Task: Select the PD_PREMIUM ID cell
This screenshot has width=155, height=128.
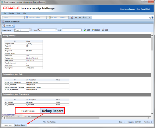Action: (x=9, y=105)
